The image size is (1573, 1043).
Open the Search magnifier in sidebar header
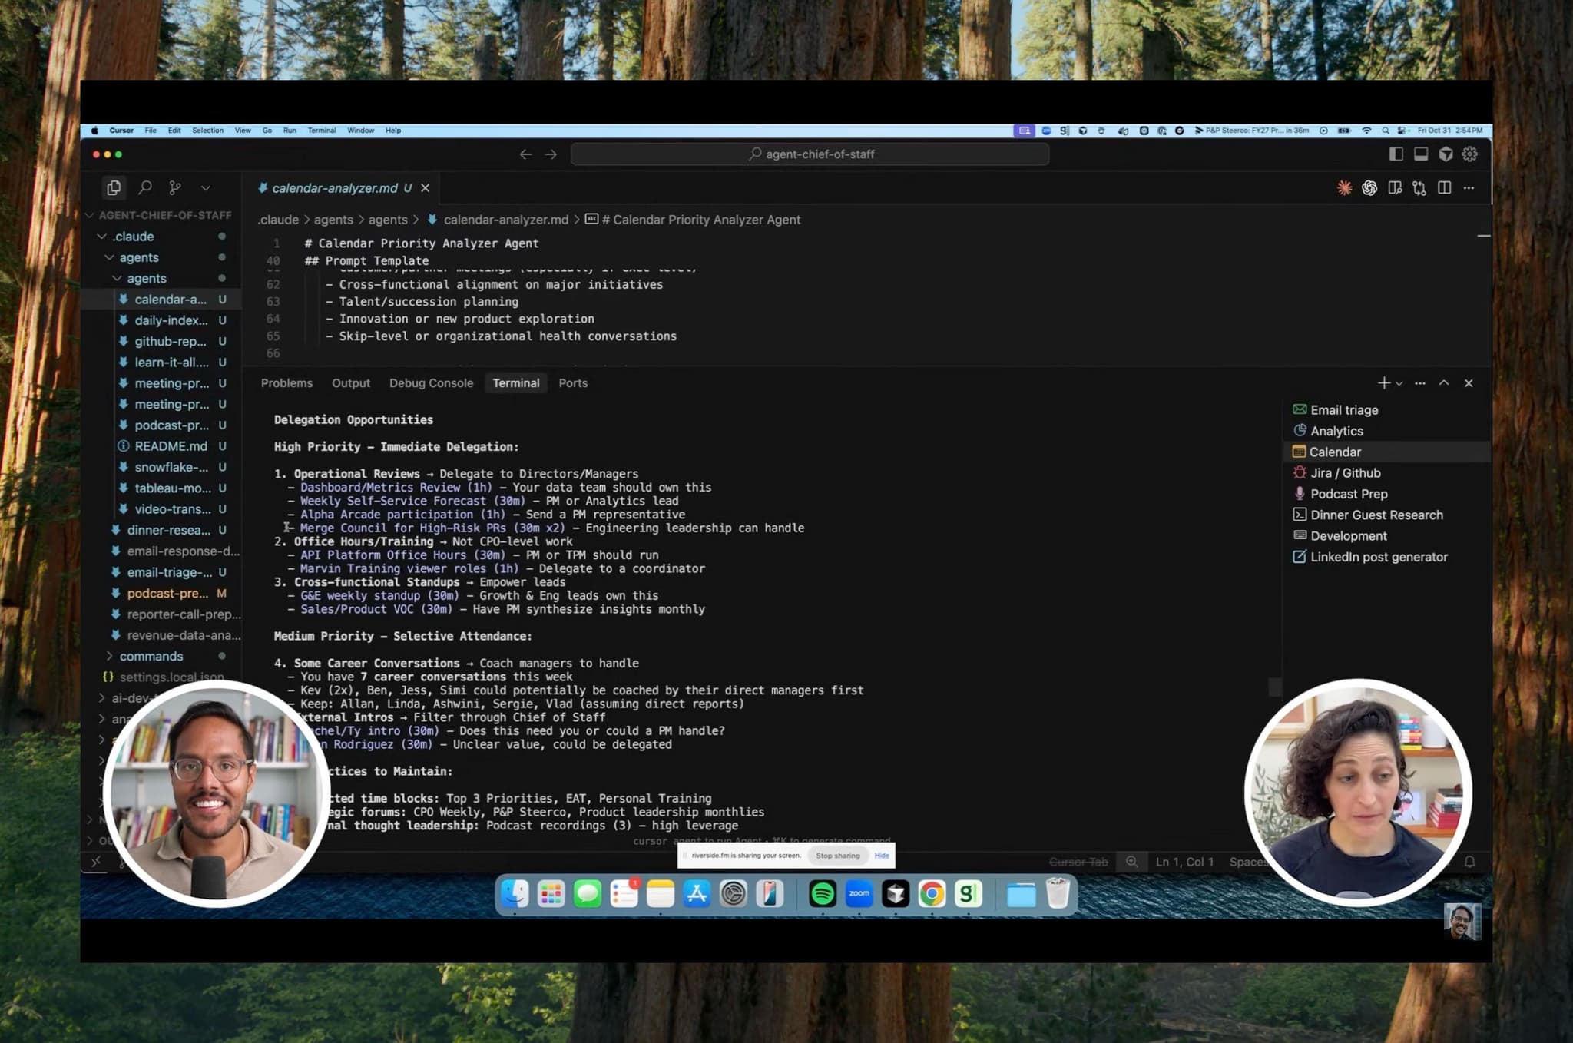[144, 187]
